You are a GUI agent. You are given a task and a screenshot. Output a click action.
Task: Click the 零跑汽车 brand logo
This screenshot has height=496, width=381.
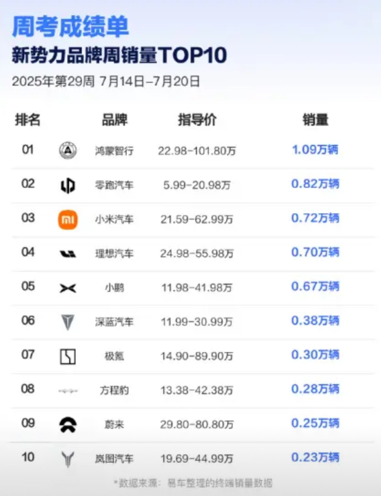coord(68,185)
